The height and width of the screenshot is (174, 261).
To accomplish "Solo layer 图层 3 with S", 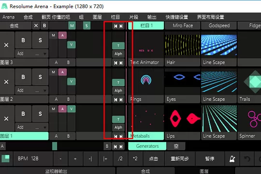I will pos(40,40).
